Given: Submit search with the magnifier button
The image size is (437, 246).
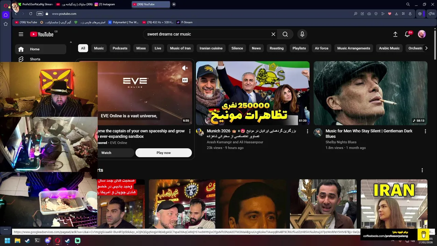Looking at the screenshot, I should [x=285, y=34].
